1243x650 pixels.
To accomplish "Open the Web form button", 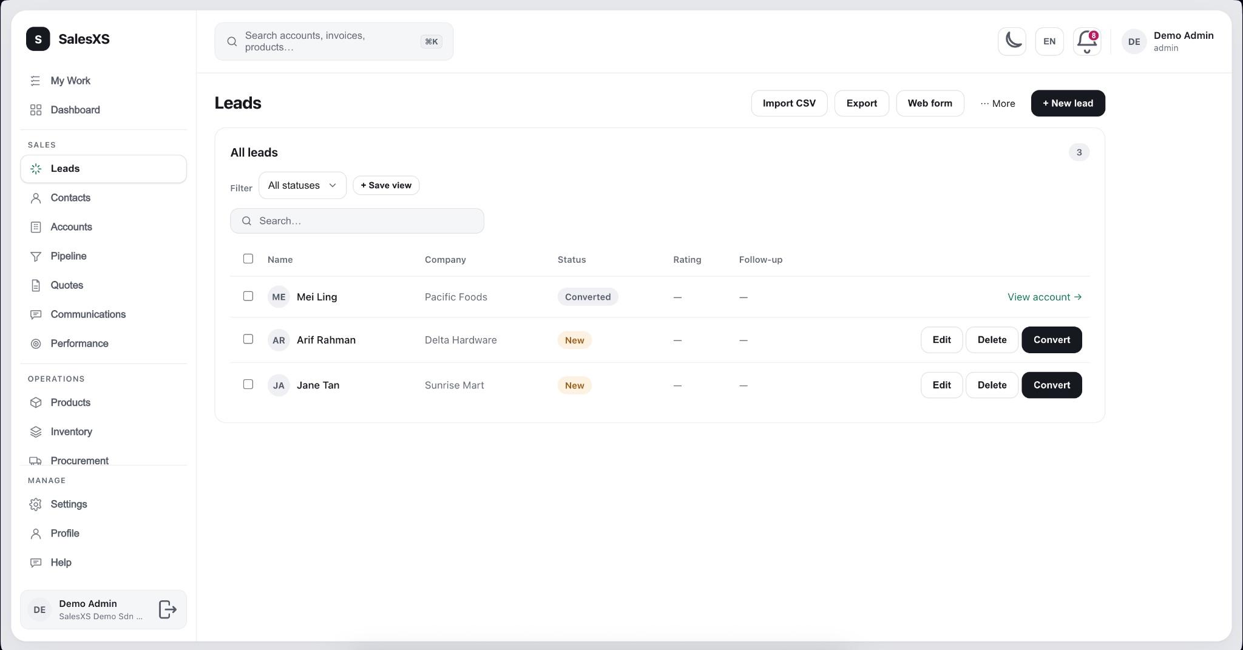I will point(930,103).
